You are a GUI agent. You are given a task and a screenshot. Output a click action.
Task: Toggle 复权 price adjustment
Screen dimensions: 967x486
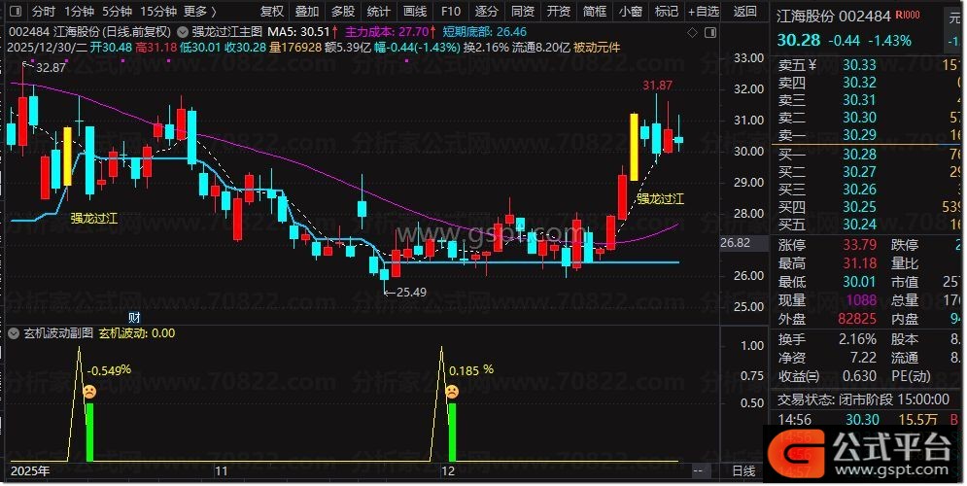click(272, 12)
